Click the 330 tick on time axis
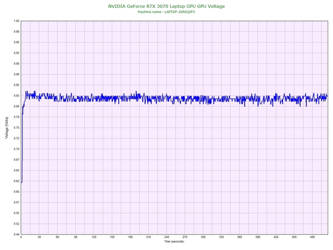Viewport: 333px width, 250px height. (x=221, y=237)
